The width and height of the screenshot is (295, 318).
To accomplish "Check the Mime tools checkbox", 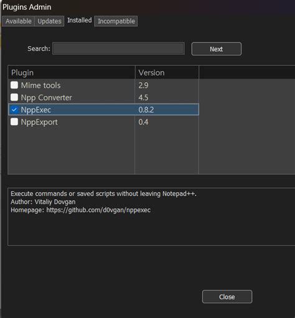I will point(14,85).
